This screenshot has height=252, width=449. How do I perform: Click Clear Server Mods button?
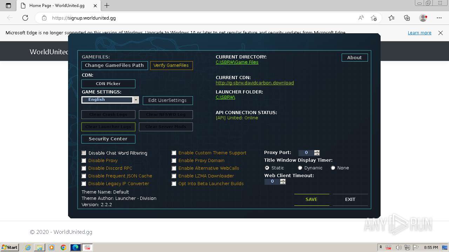166,127
